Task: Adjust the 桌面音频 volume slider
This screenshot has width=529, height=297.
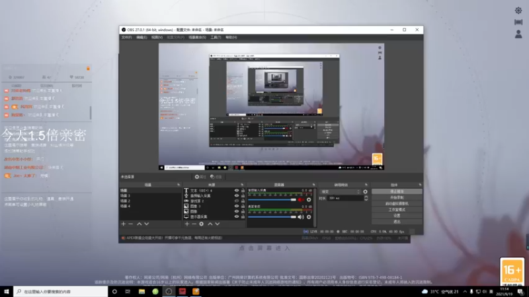Action: pos(272,217)
